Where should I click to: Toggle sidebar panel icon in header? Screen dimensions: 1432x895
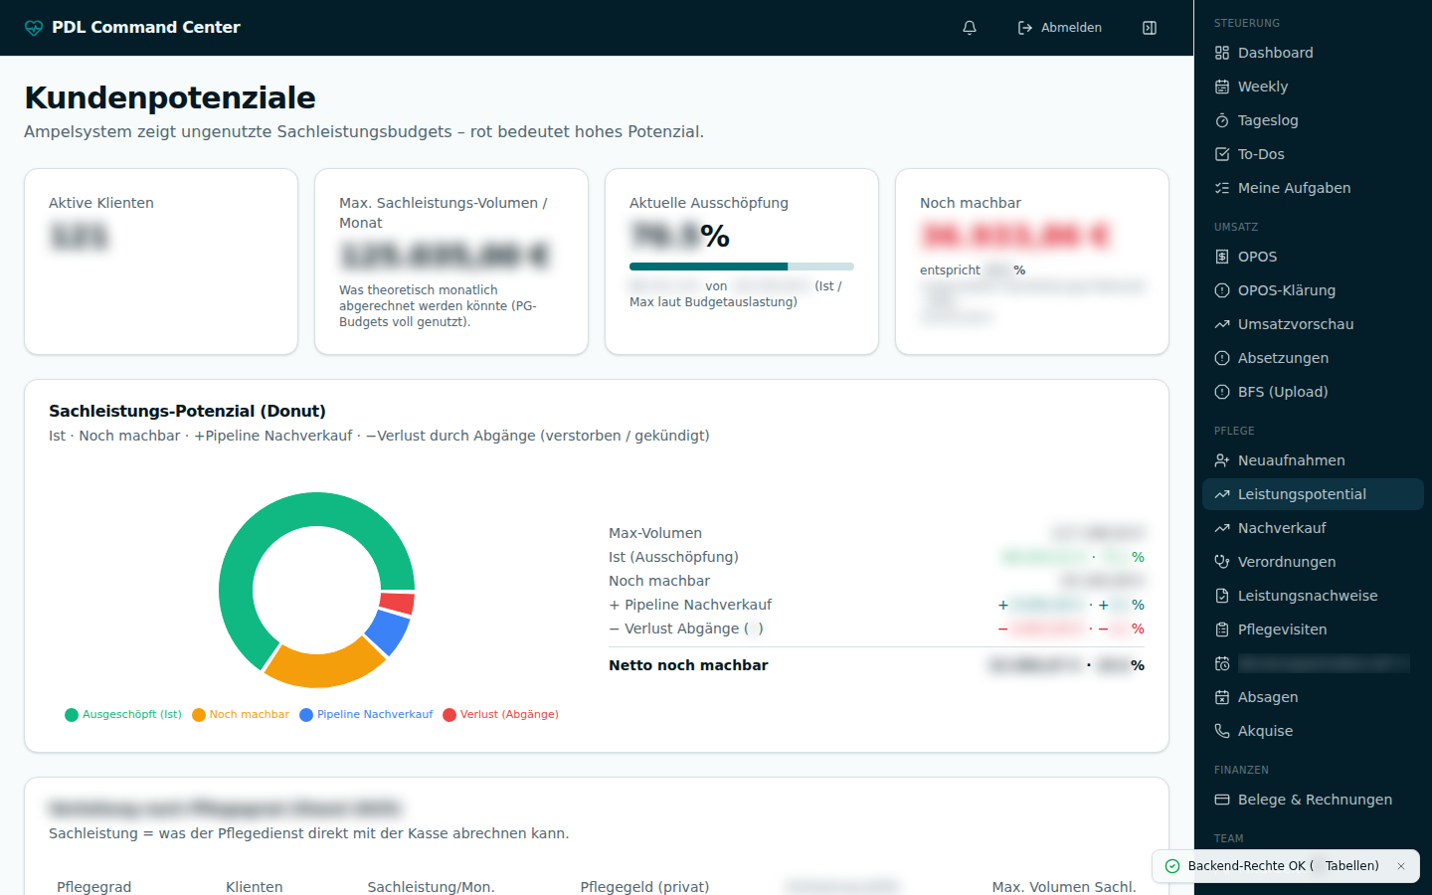pos(1150,28)
